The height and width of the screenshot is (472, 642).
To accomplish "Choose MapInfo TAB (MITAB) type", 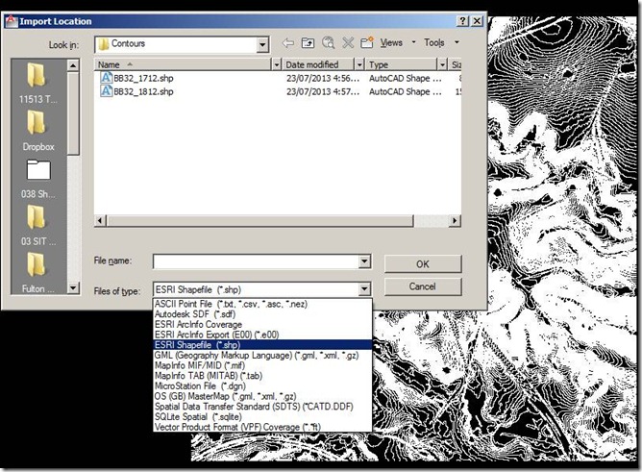I will pyautogui.click(x=262, y=376).
